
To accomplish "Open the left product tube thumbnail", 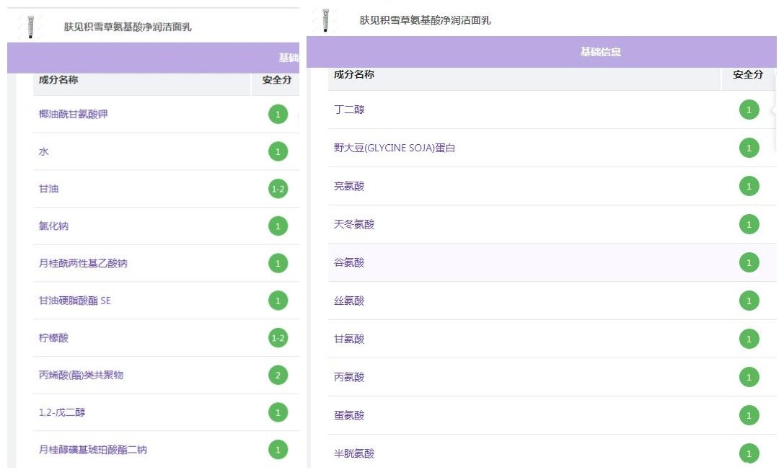I will point(30,27).
